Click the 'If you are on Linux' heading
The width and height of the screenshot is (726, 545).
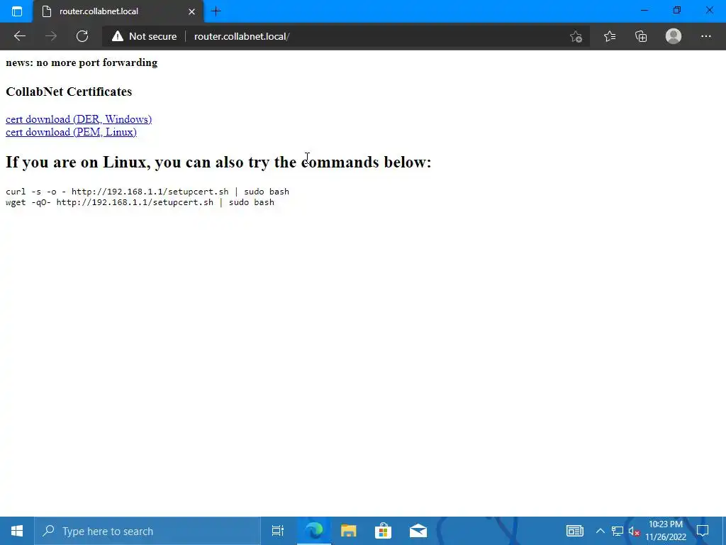[218, 163]
